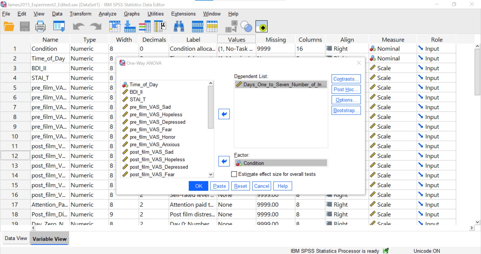Open the Options dialog button

346,100
